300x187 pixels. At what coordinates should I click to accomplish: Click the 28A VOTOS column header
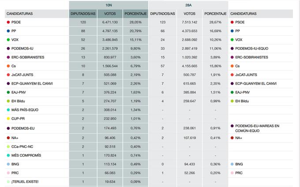[x=190, y=14]
